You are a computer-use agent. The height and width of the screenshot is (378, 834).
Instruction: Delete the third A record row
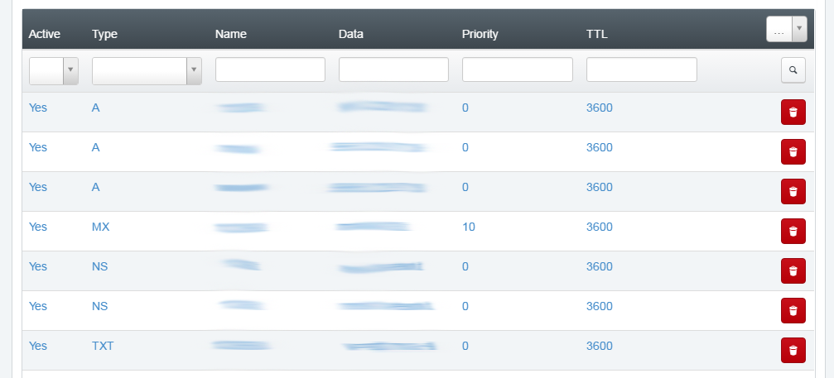tap(793, 192)
